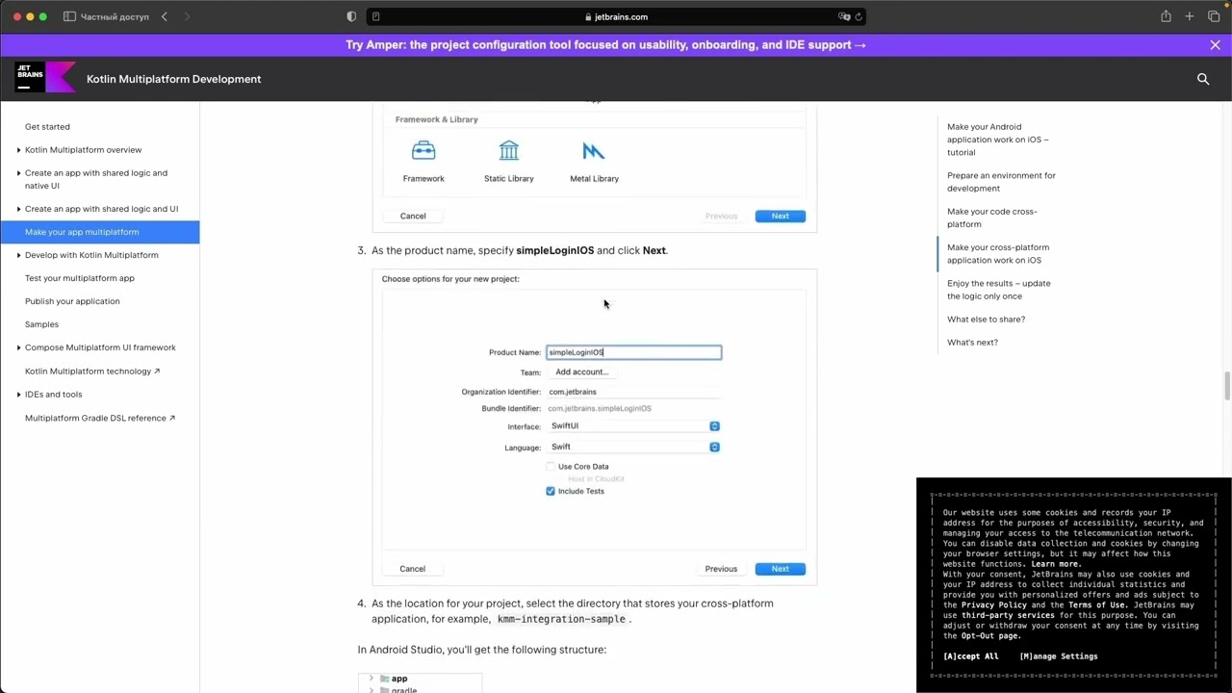Close the Amper banner with the X
Viewport: 1232px width, 693px height.
1215,45
